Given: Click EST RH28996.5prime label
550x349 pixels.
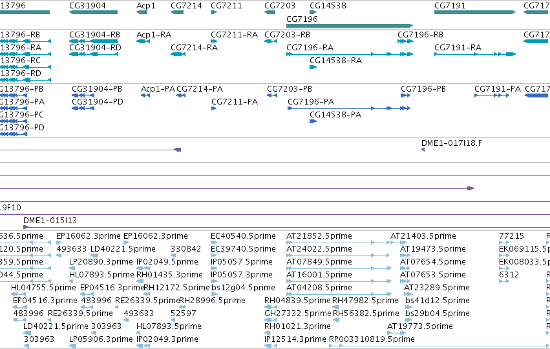Looking at the screenshot, I should pyautogui.click(x=212, y=301).
